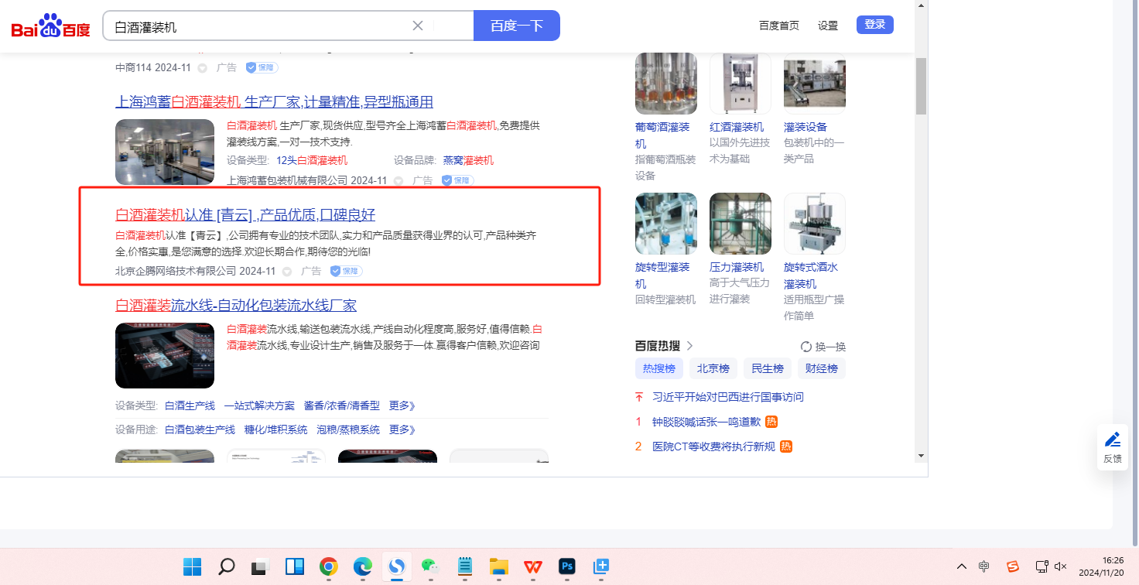Viewport: 1139px width, 585px height.
Task: Expand the dropdown arrow beside 上海鸿蓄包装机械有限公司 2024-11
Action: click(x=398, y=181)
